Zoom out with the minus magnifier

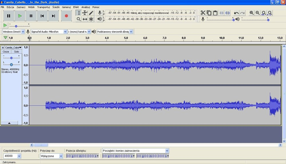258,13
